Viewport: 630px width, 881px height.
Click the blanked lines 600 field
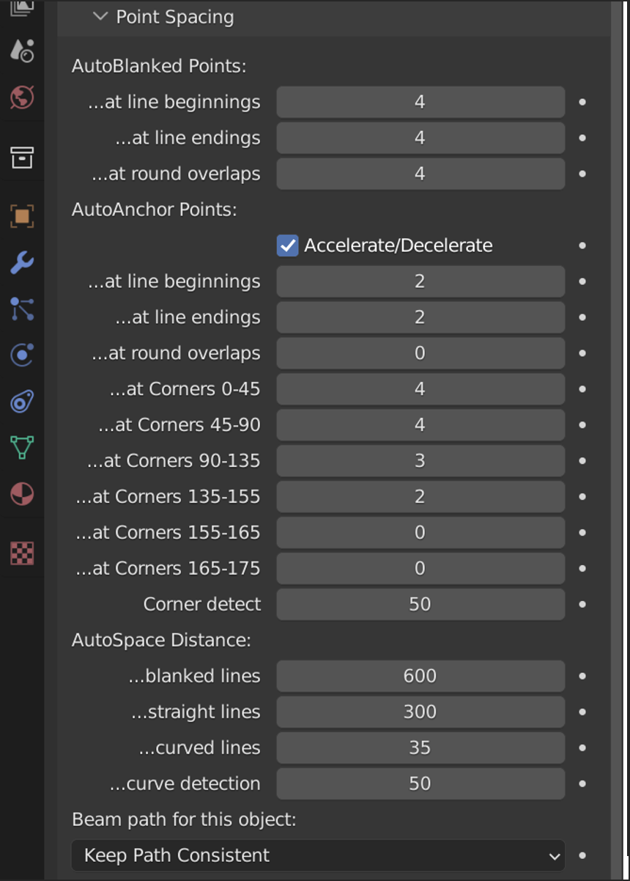pos(420,676)
